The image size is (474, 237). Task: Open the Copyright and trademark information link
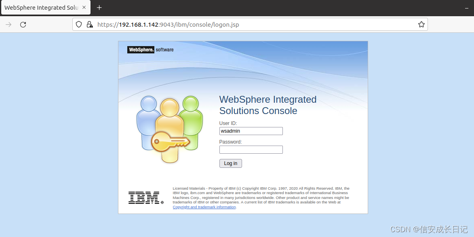tap(204, 207)
